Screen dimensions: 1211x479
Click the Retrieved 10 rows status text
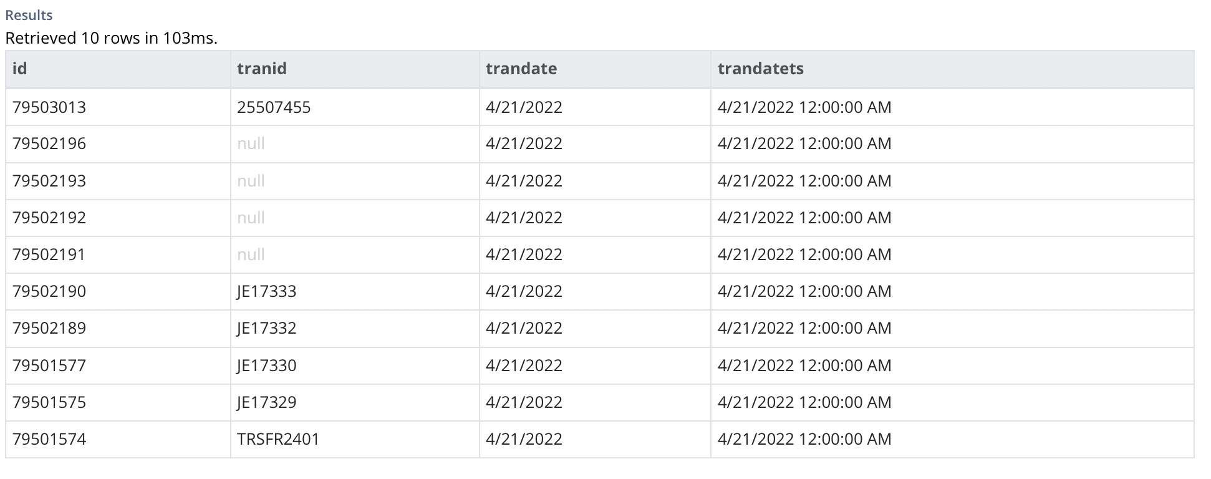pos(112,38)
